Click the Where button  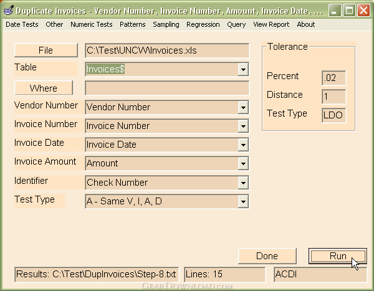pos(44,88)
